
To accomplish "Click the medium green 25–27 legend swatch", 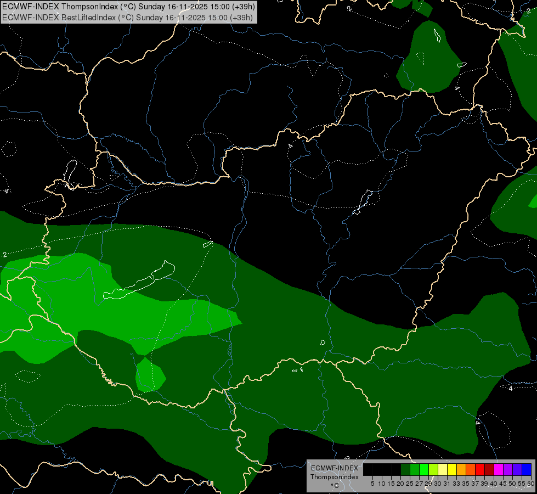I will pos(415,469).
